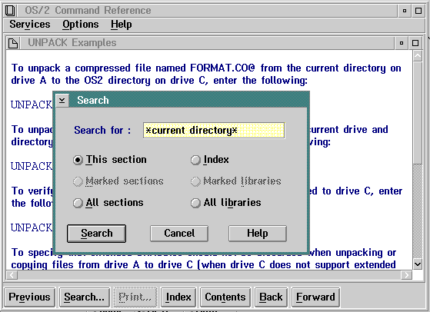Open the Help menu in menu bar
The image size is (430, 312).
(122, 25)
